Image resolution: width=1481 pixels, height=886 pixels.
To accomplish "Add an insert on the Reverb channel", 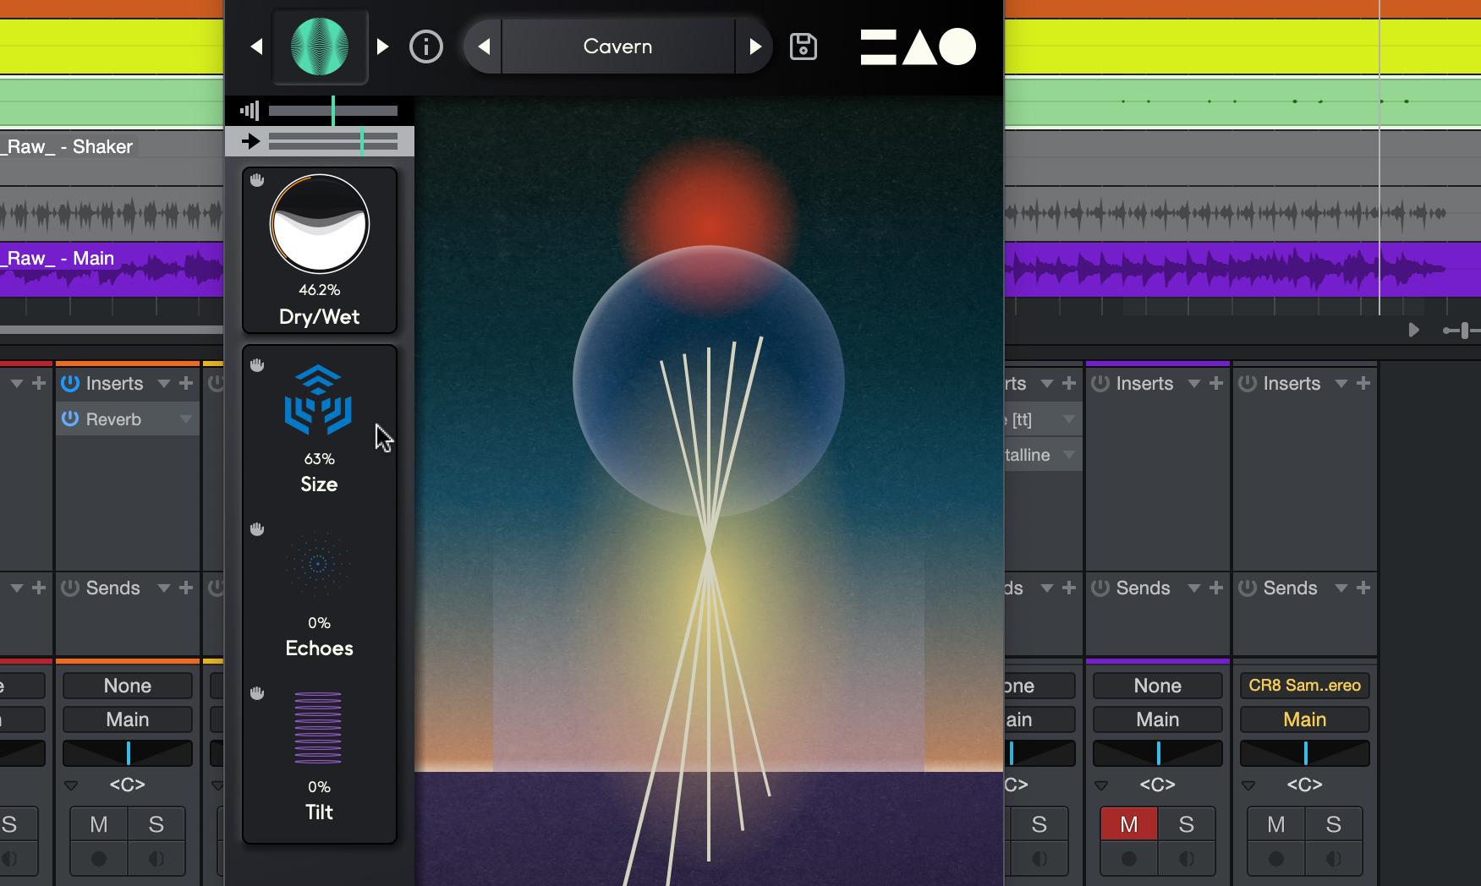I will (x=186, y=383).
